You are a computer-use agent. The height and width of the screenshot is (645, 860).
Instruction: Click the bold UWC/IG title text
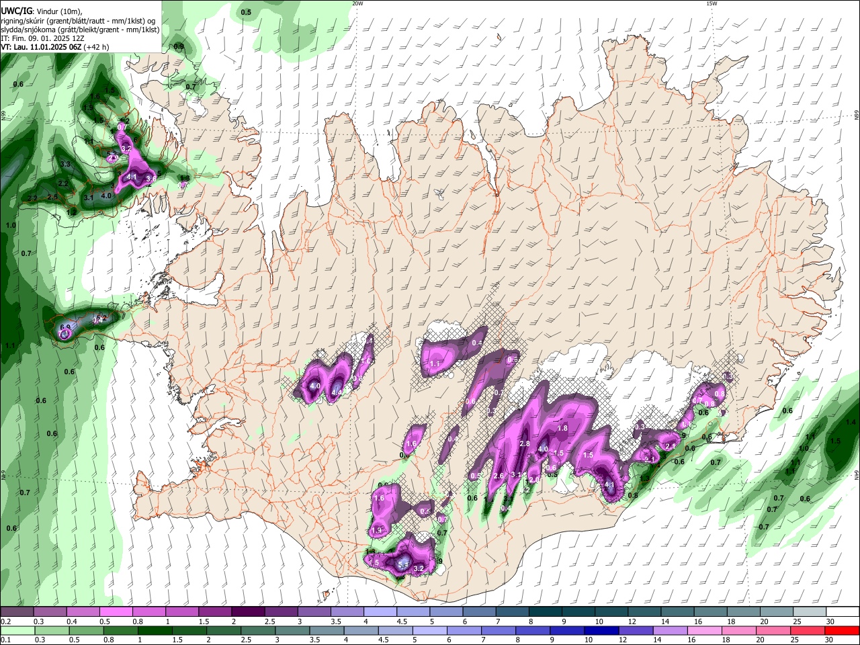pyautogui.click(x=16, y=10)
